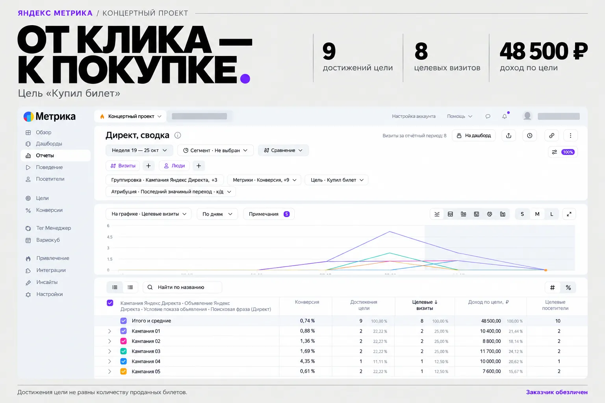Click the Метрика logo
The height and width of the screenshot is (403, 605).
50,116
